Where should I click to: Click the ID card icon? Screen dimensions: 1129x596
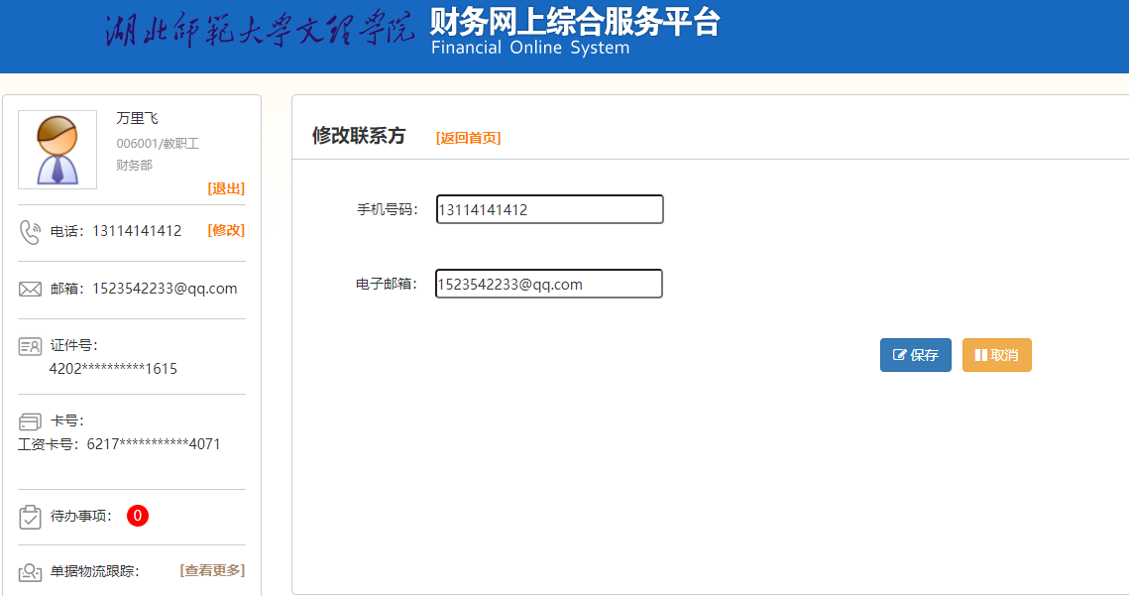click(x=30, y=346)
